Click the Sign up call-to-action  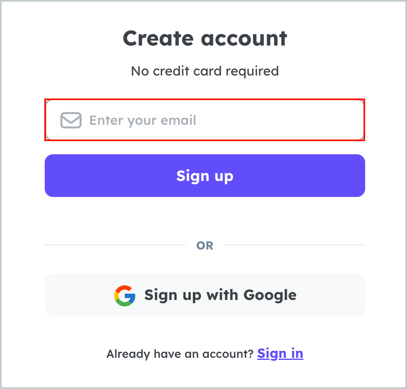pyautogui.click(x=205, y=176)
